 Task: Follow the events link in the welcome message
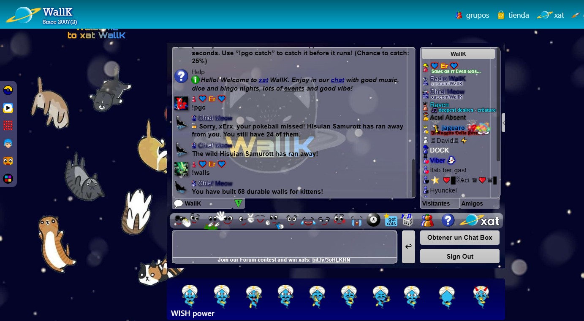tap(294, 88)
